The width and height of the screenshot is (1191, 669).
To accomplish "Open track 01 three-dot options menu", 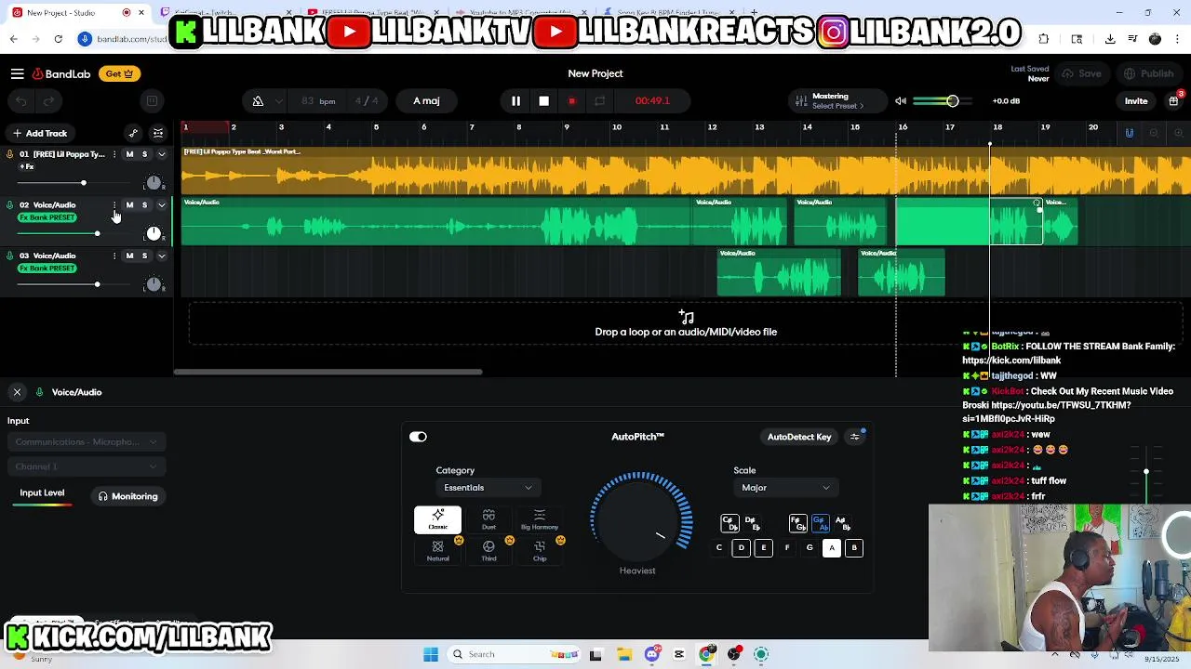I will point(115,154).
